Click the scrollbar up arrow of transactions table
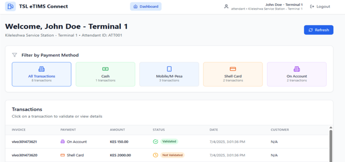This screenshot has width=345, height=162. (x=331, y=128)
